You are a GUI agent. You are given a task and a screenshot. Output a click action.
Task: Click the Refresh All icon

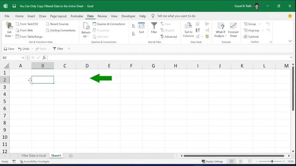[x=86, y=26]
